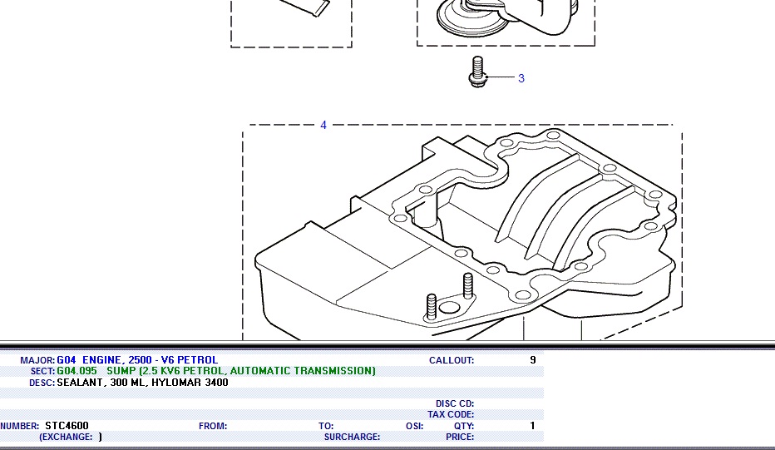
Task: Click the SECT label
Action: pos(42,371)
